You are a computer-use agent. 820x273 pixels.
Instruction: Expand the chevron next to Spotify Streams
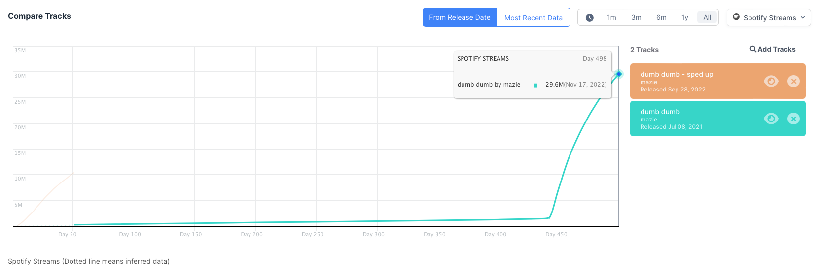(803, 17)
